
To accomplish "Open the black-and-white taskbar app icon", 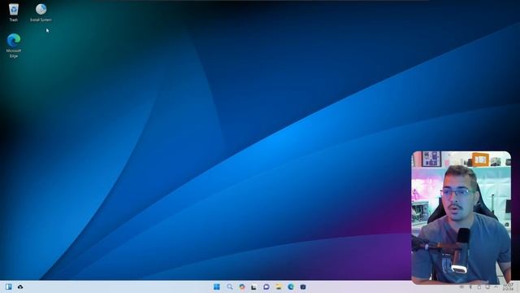I will [253, 286].
